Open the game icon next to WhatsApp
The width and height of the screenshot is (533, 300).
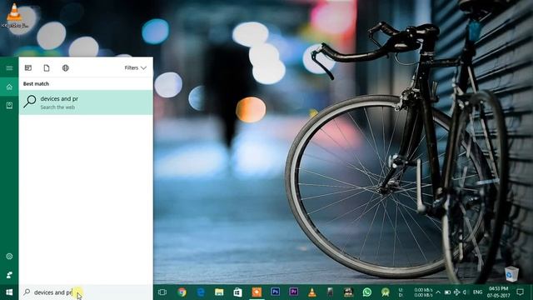coord(348,292)
